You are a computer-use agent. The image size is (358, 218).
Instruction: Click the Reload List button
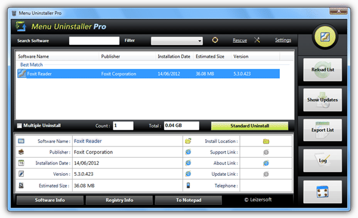pyautogui.click(x=322, y=70)
